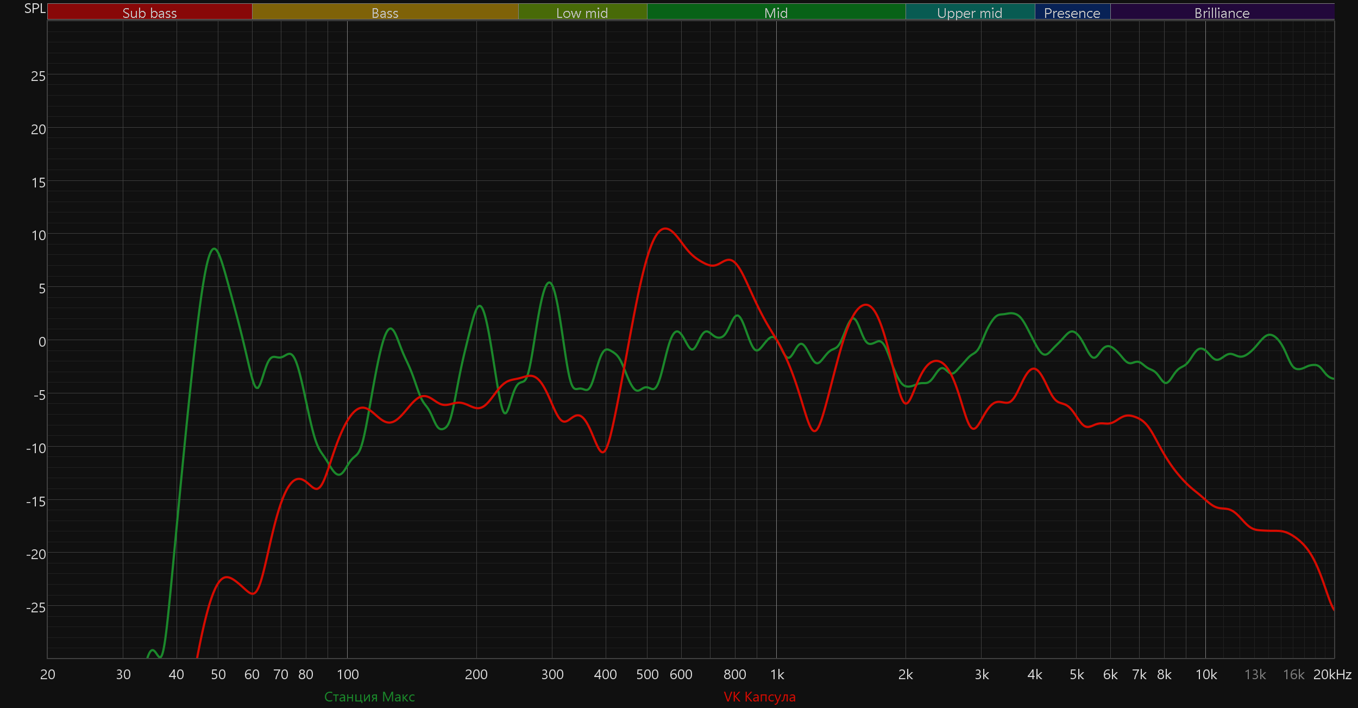
Task: Click red curve peak near 550 Hz
Action: tap(665, 229)
